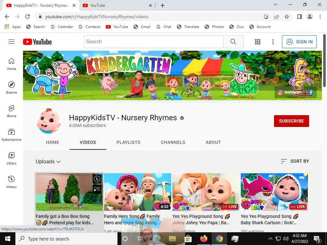Open the YouTube apps grid icon

(x=258, y=42)
